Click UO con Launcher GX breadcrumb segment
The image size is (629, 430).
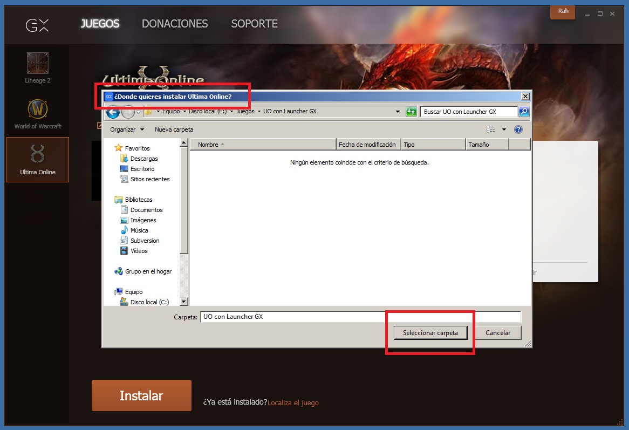290,112
